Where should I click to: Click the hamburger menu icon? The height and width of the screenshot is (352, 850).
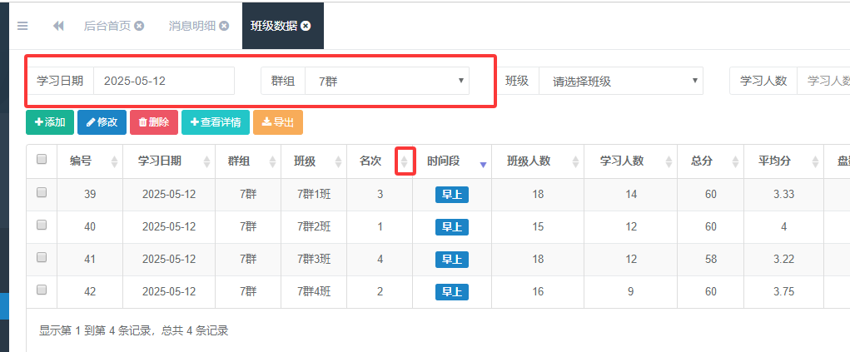click(22, 26)
